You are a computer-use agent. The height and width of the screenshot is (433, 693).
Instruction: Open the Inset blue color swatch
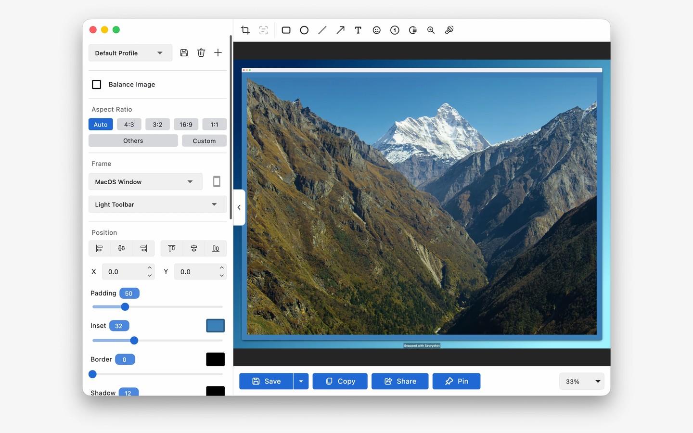tap(216, 326)
